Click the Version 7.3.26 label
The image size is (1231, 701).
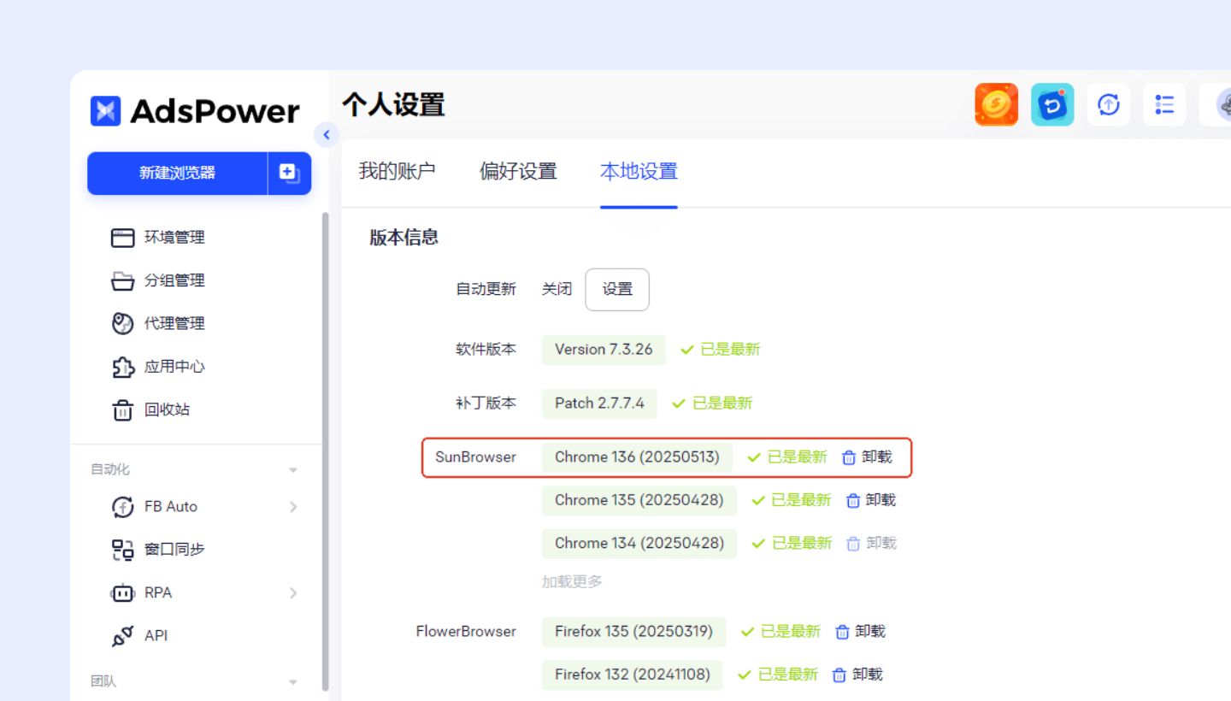point(604,350)
